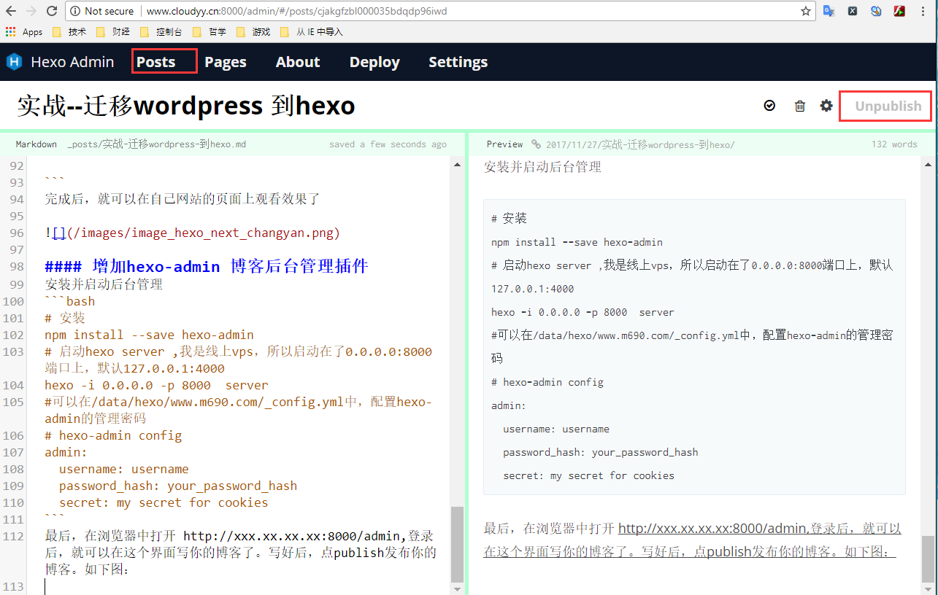
Task: Open the About tab
Action: click(x=298, y=62)
